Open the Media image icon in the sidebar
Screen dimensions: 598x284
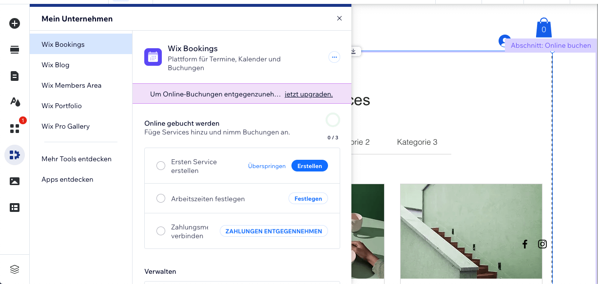(15, 181)
